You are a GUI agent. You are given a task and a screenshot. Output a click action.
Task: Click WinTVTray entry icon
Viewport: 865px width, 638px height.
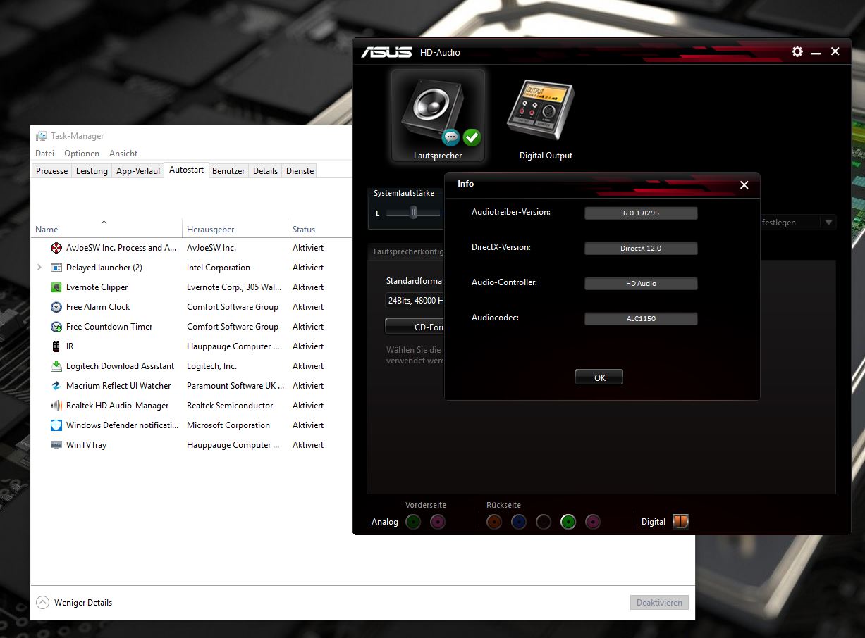[56, 445]
